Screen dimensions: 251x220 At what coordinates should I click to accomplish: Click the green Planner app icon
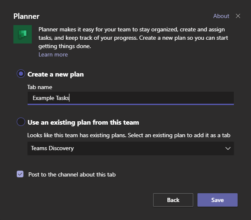tap(23, 34)
